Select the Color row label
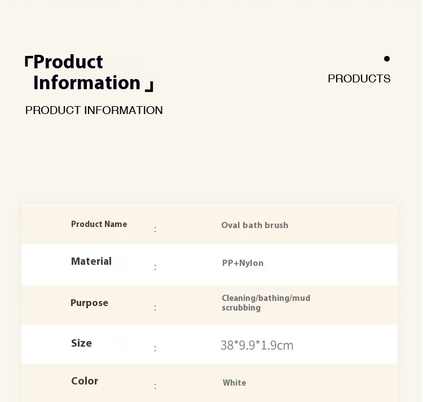The image size is (423, 402). [x=85, y=381]
